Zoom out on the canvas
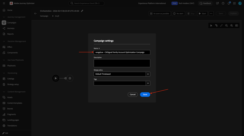This screenshot has width=244, height=136. (226, 25)
